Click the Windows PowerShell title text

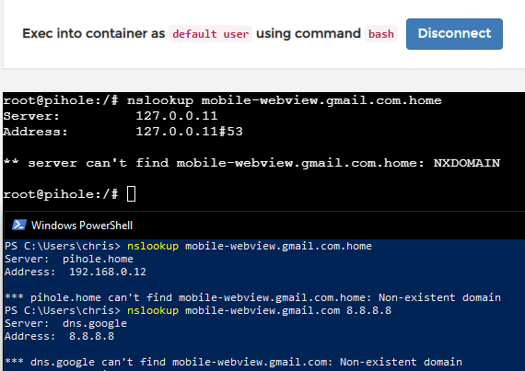click(82, 226)
